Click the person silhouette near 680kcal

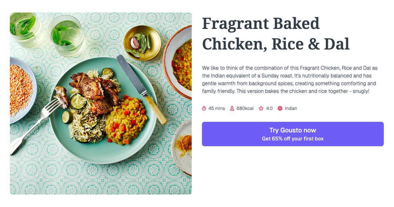coord(232,108)
